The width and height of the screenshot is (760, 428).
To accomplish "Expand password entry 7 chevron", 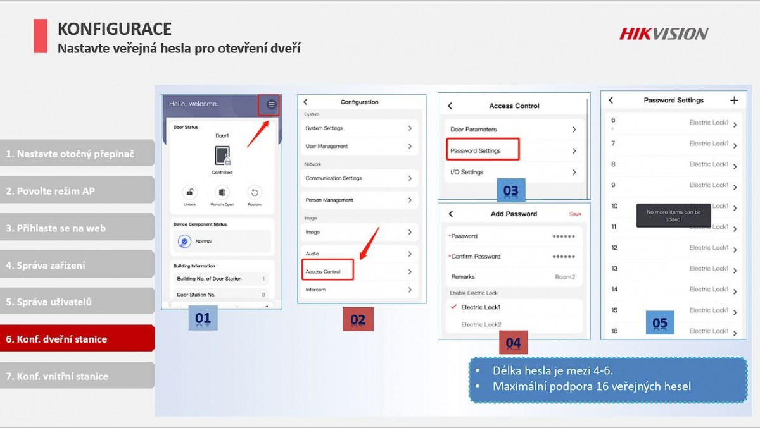I will pos(735,145).
